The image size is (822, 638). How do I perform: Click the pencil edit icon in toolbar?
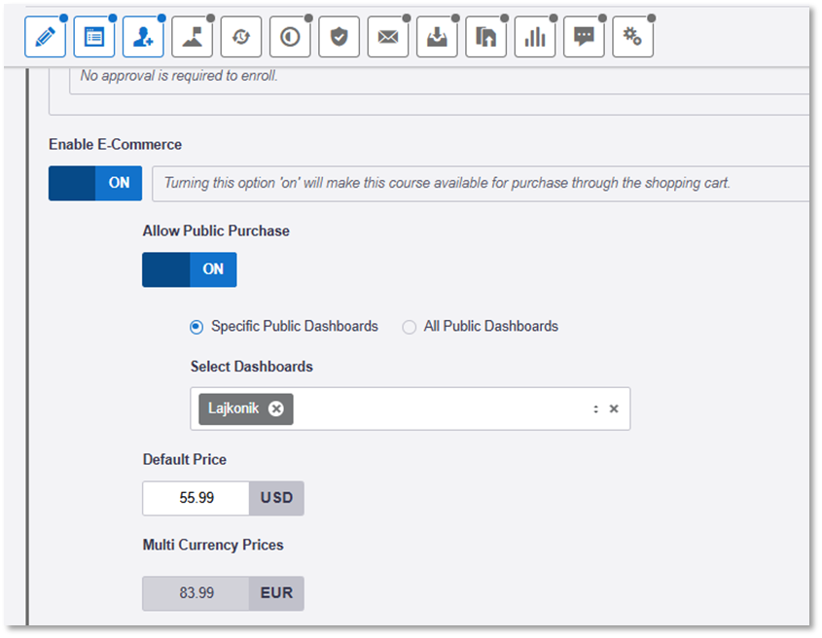(45, 37)
